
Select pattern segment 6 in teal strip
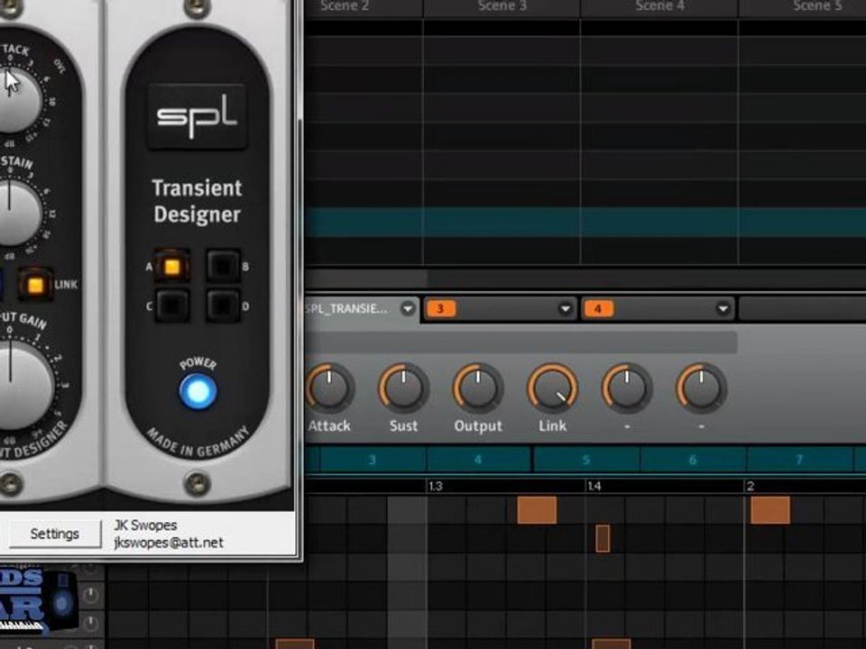point(693,460)
